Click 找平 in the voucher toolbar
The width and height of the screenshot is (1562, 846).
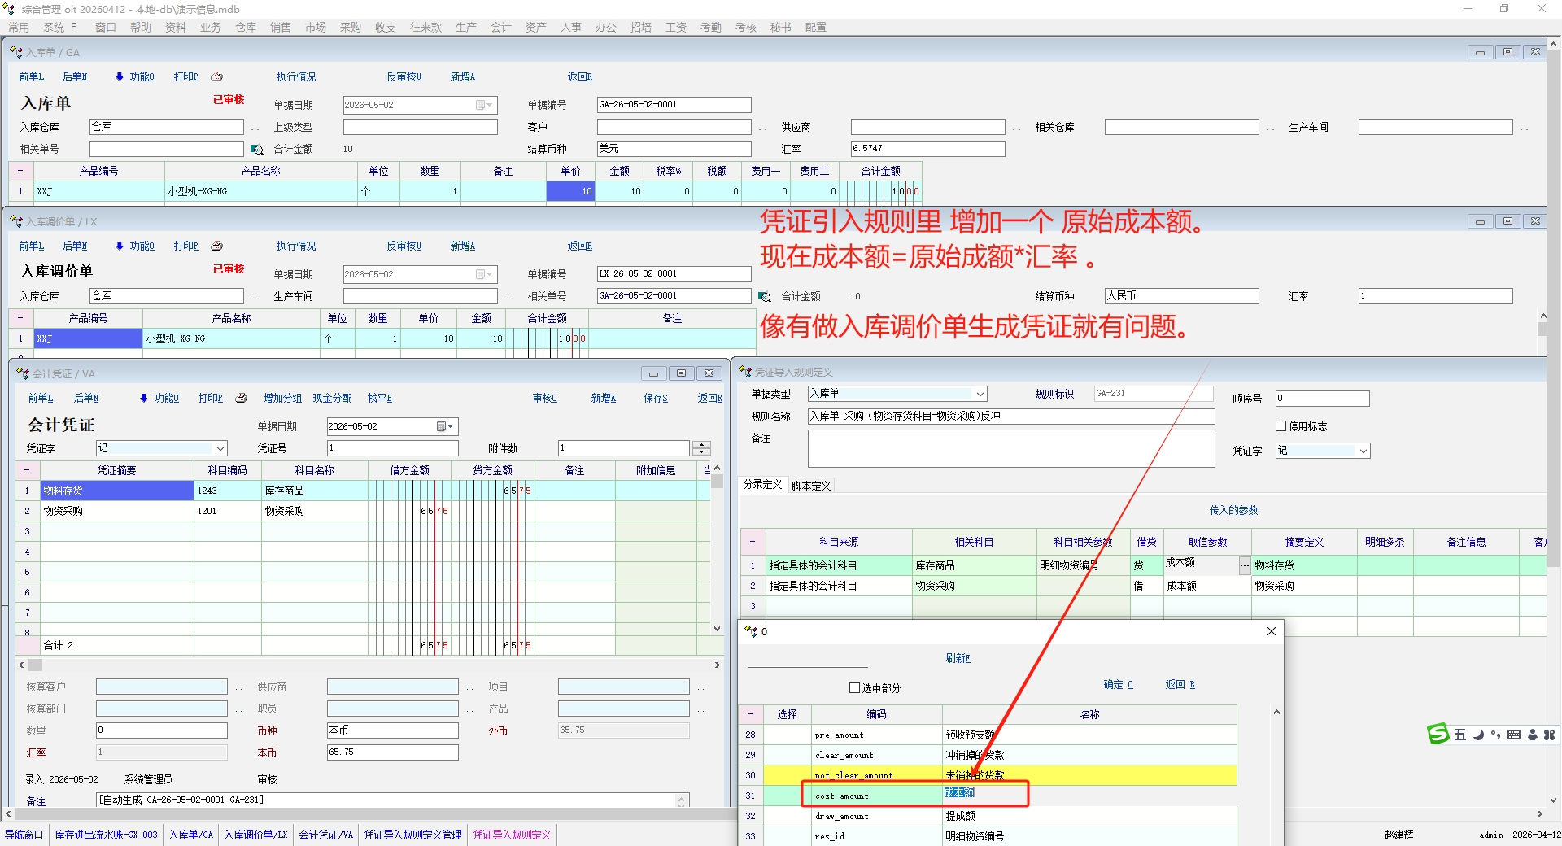pos(379,398)
